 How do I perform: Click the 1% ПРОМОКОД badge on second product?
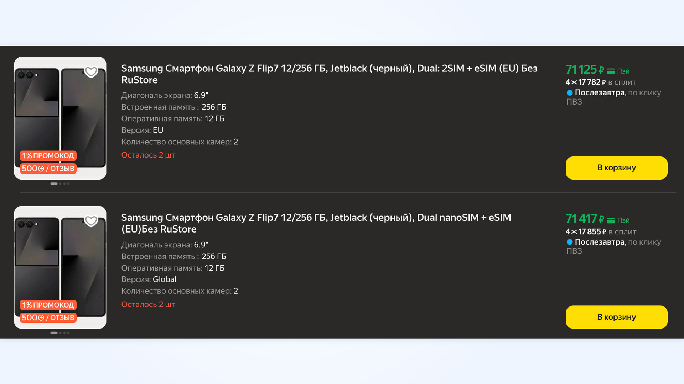(48, 305)
